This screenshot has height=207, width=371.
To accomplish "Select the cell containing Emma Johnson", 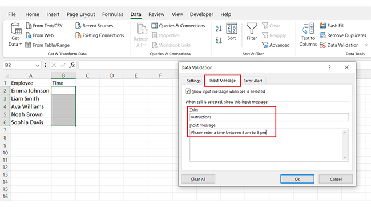I will 30,90.
